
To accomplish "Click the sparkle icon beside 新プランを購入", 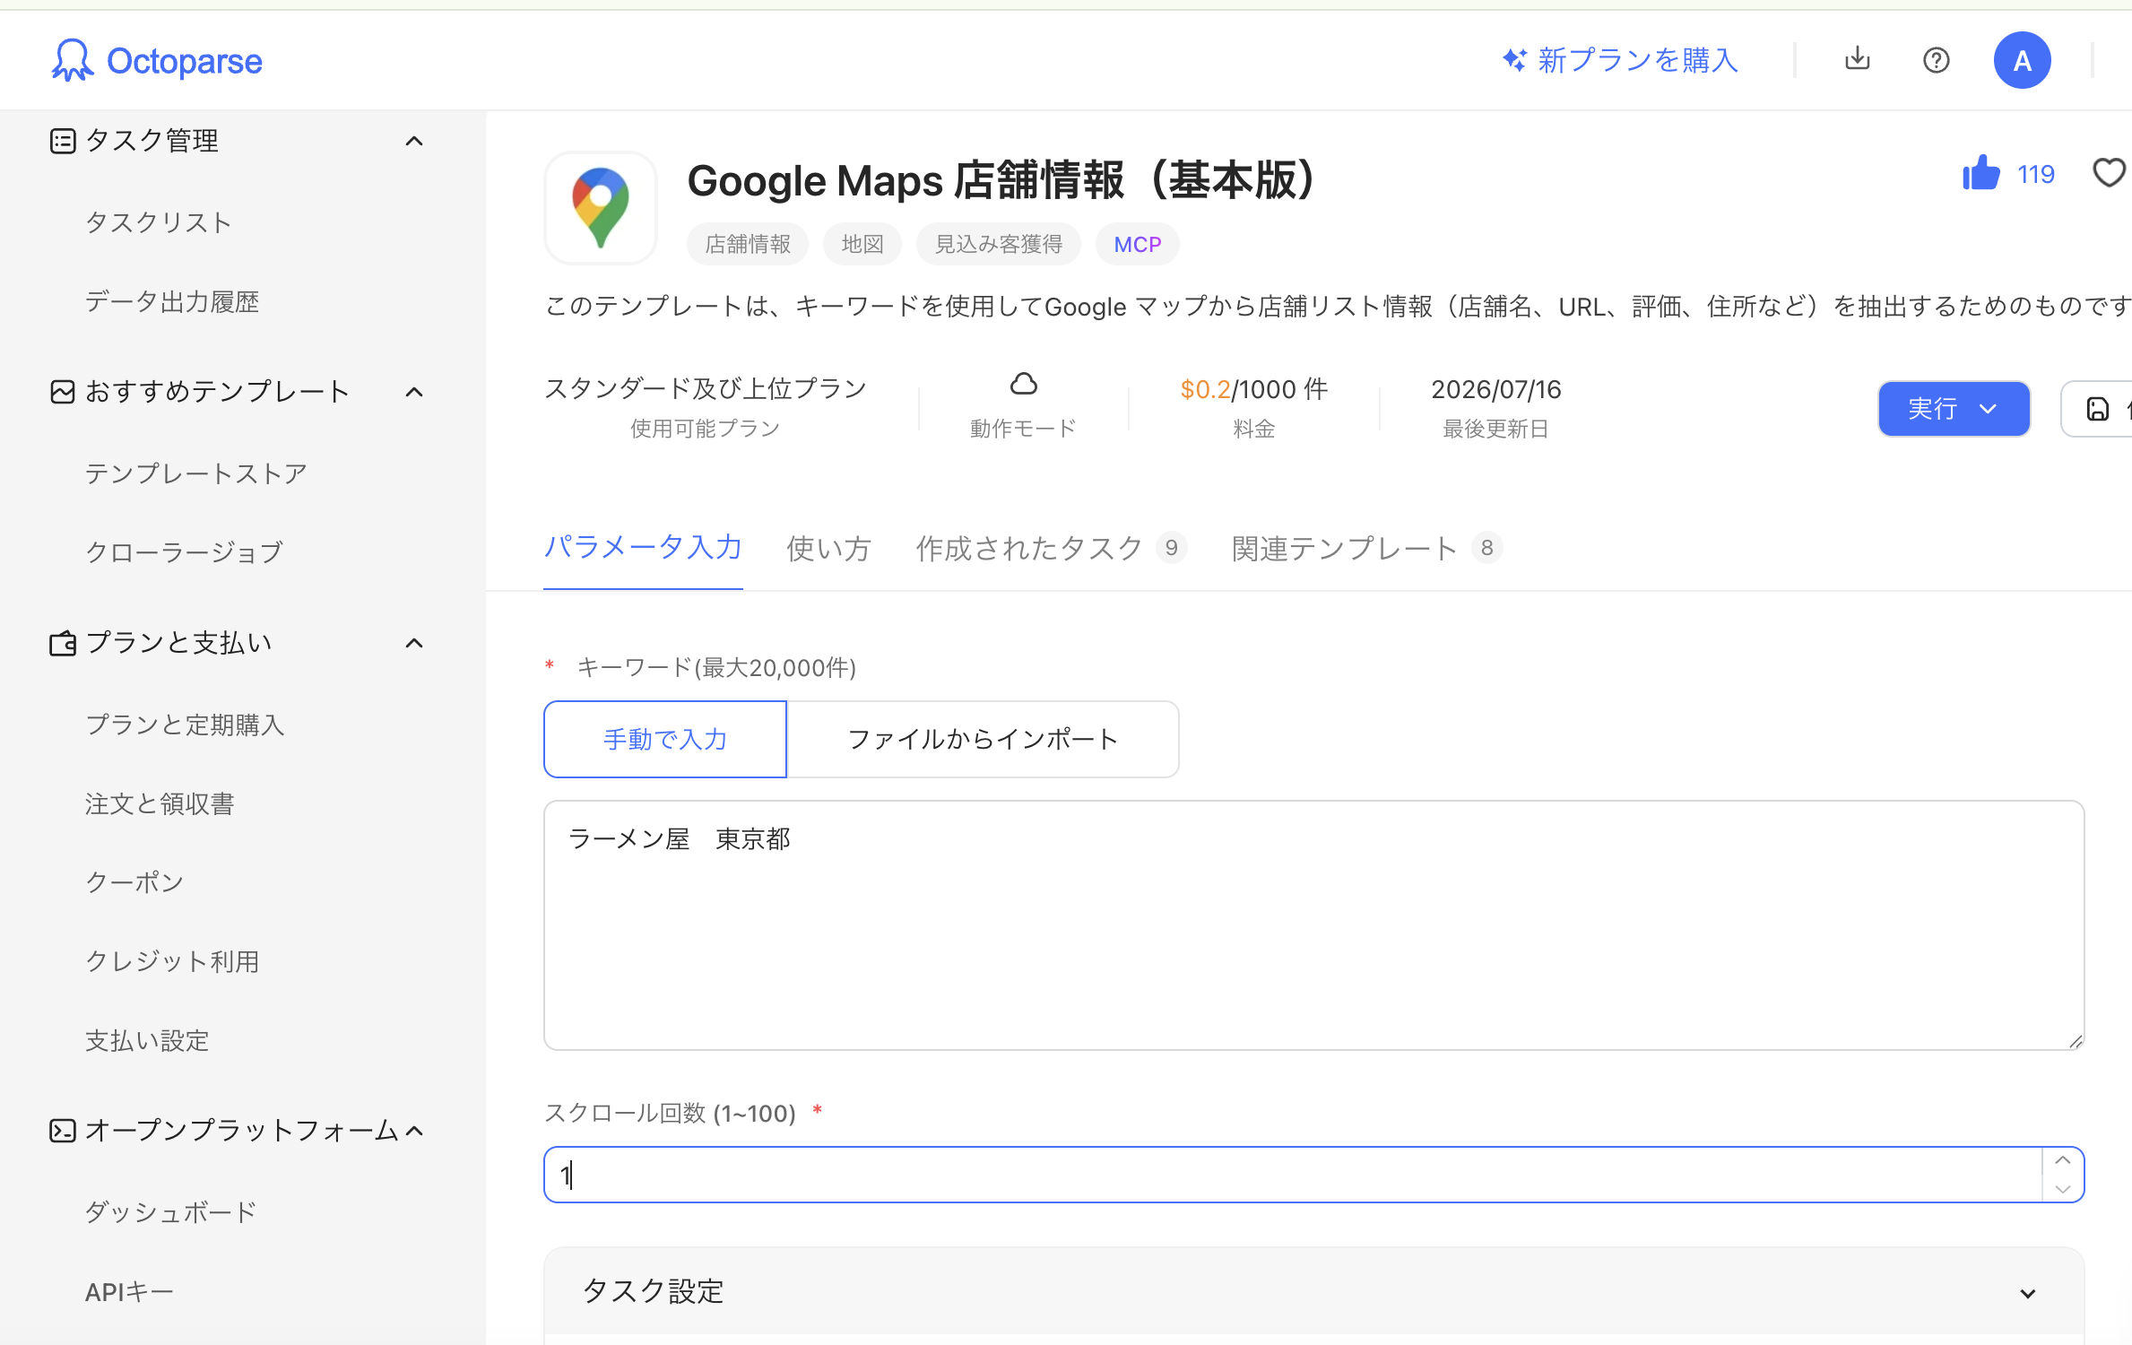I will pos(1514,60).
